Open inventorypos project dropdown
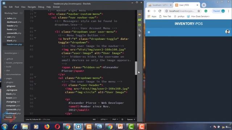 [x=11, y=53]
